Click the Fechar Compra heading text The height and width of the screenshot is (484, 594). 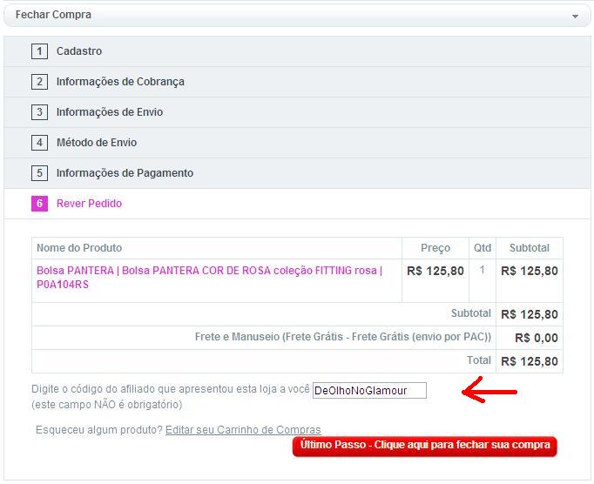pos(53,15)
